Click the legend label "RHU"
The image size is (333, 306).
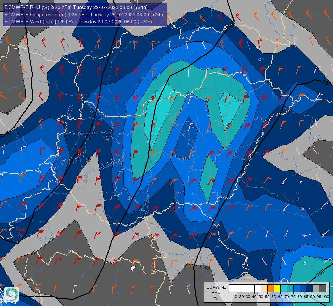click(x=216, y=293)
